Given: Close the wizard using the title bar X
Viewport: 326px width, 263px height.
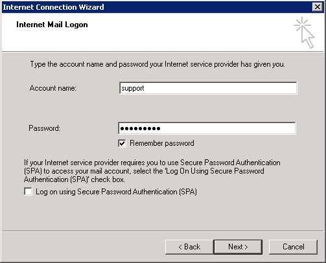Looking at the screenshot, I should 318,7.
